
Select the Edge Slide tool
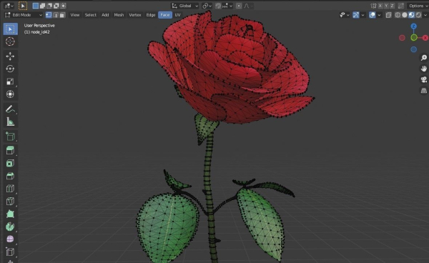pyautogui.click(x=11, y=252)
